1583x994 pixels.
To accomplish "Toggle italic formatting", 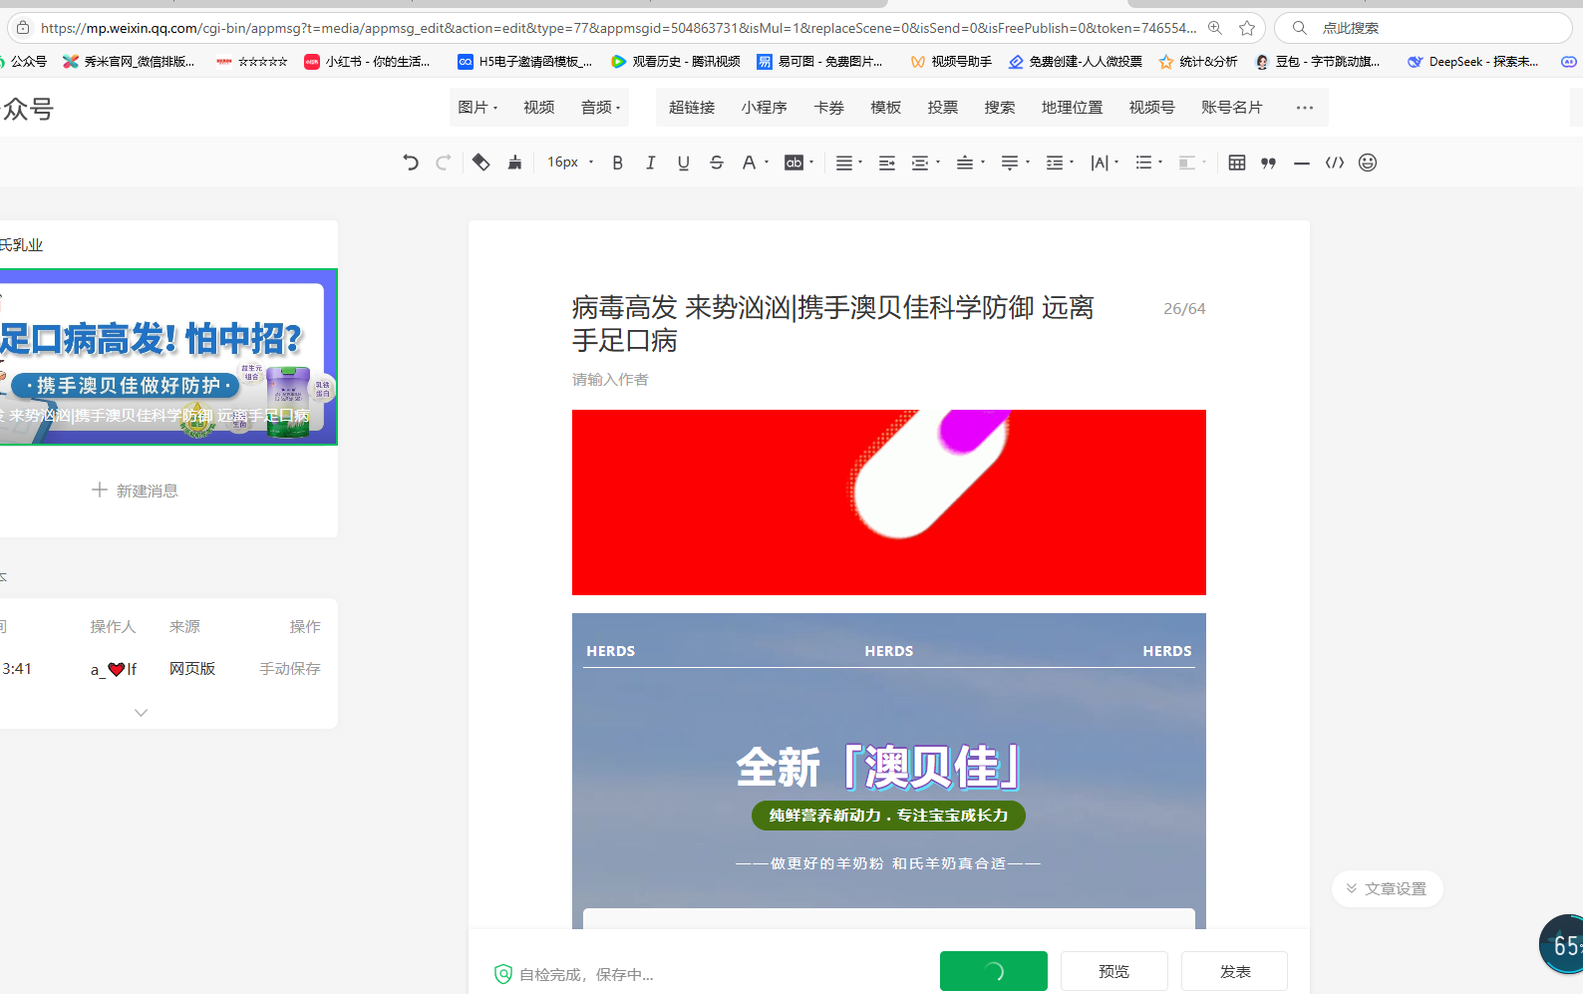I will [651, 163].
